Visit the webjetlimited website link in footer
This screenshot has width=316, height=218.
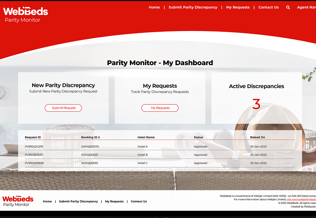point(301,199)
